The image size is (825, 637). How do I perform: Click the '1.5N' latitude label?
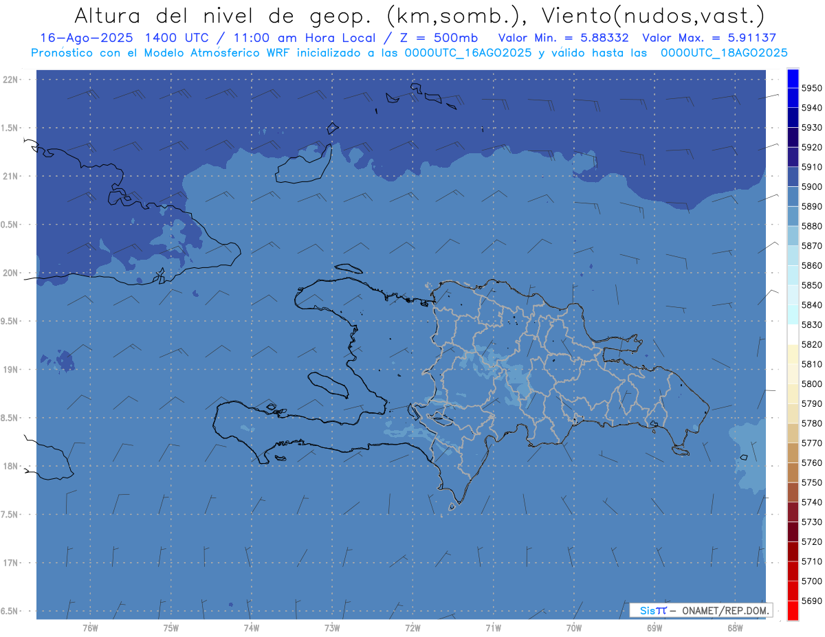pyautogui.click(x=10, y=128)
